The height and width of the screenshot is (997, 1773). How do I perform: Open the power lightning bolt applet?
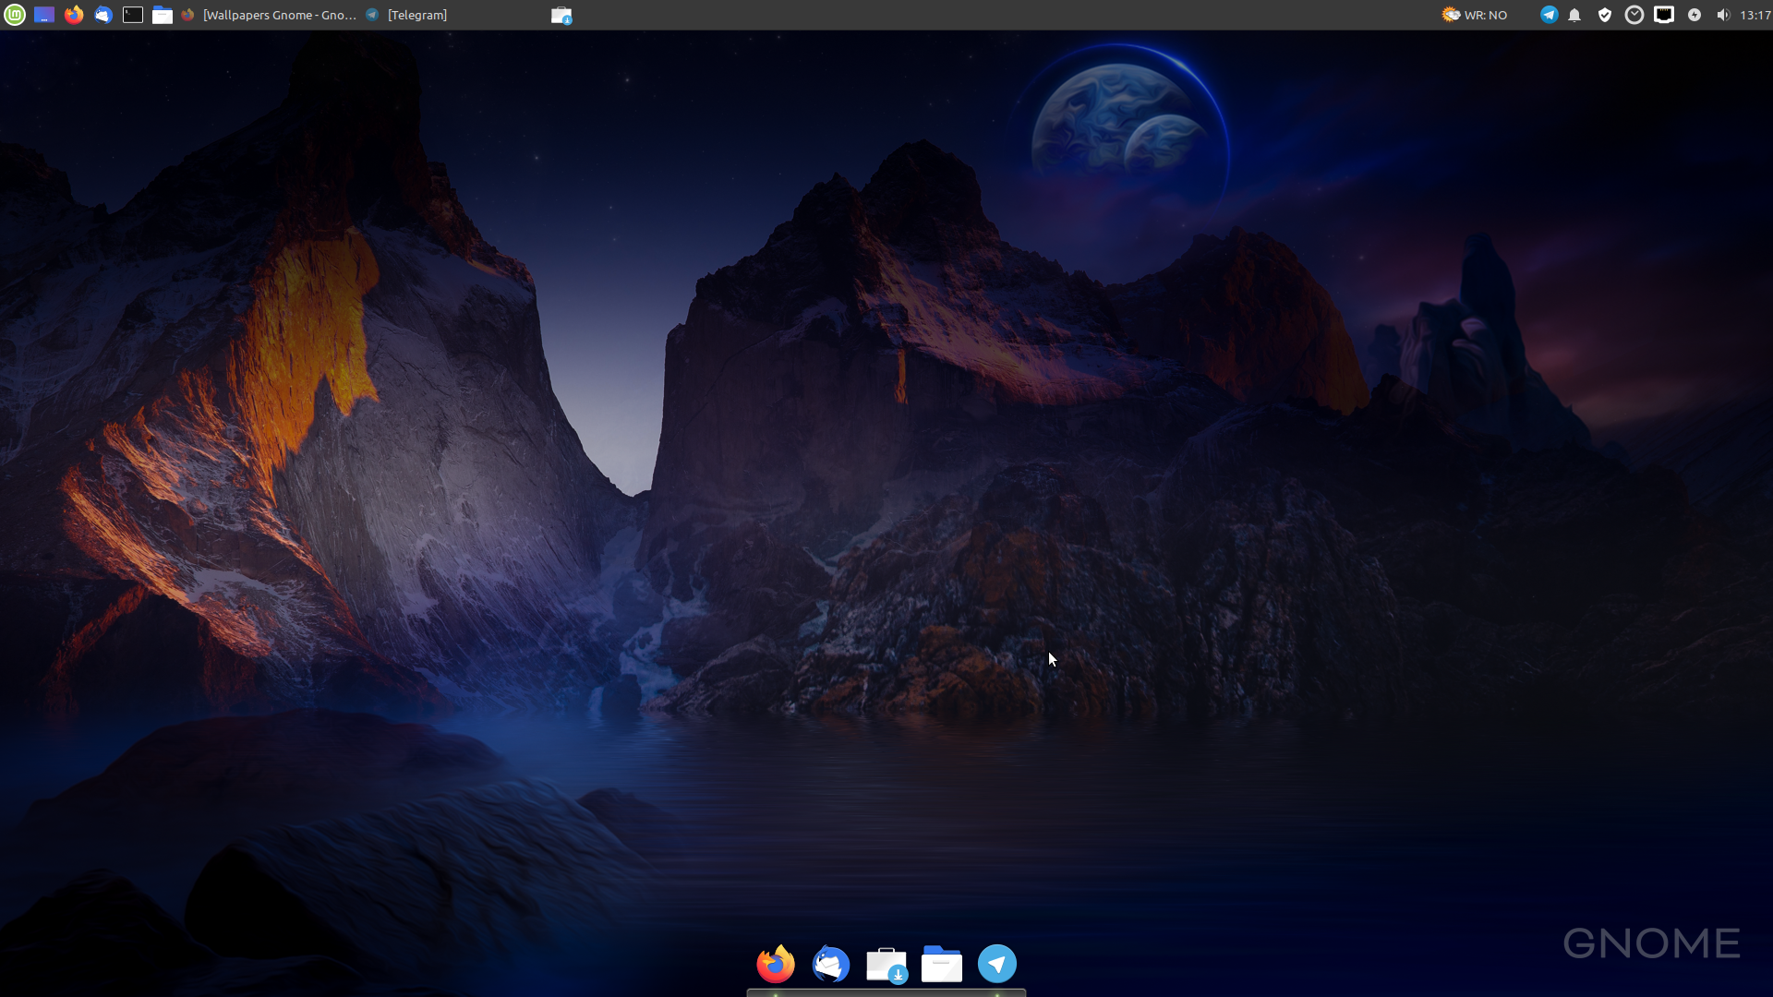coord(1694,15)
